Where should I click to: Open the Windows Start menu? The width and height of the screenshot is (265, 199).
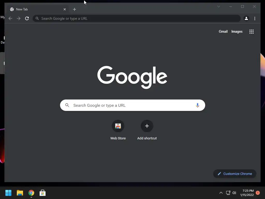click(8, 193)
